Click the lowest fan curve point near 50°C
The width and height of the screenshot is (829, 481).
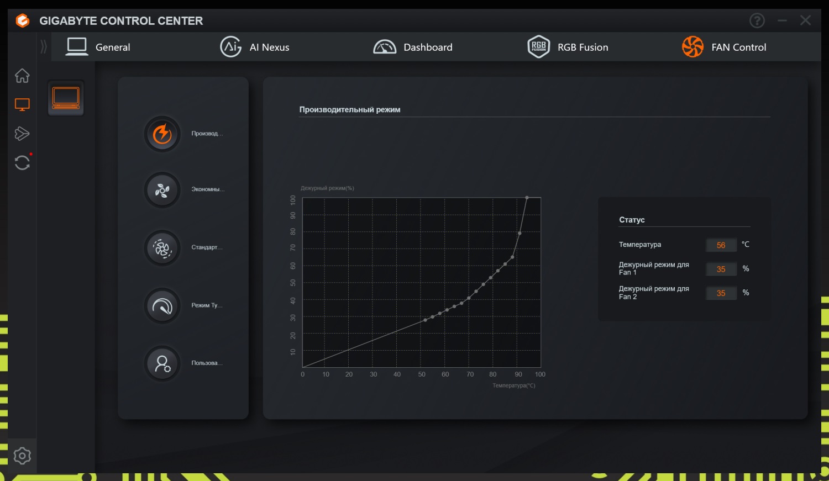[425, 320]
